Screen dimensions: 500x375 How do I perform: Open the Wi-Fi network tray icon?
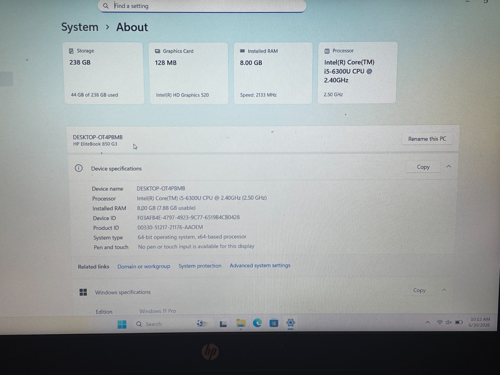[440, 322]
